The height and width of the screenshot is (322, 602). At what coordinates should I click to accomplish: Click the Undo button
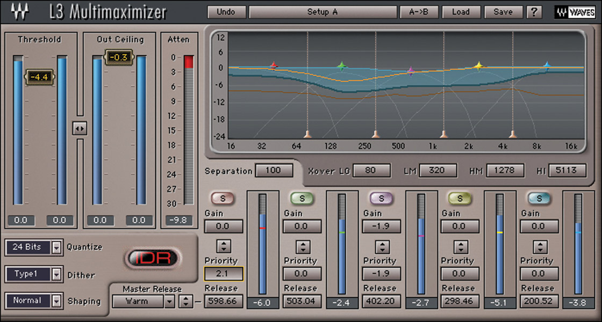[x=227, y=12]
